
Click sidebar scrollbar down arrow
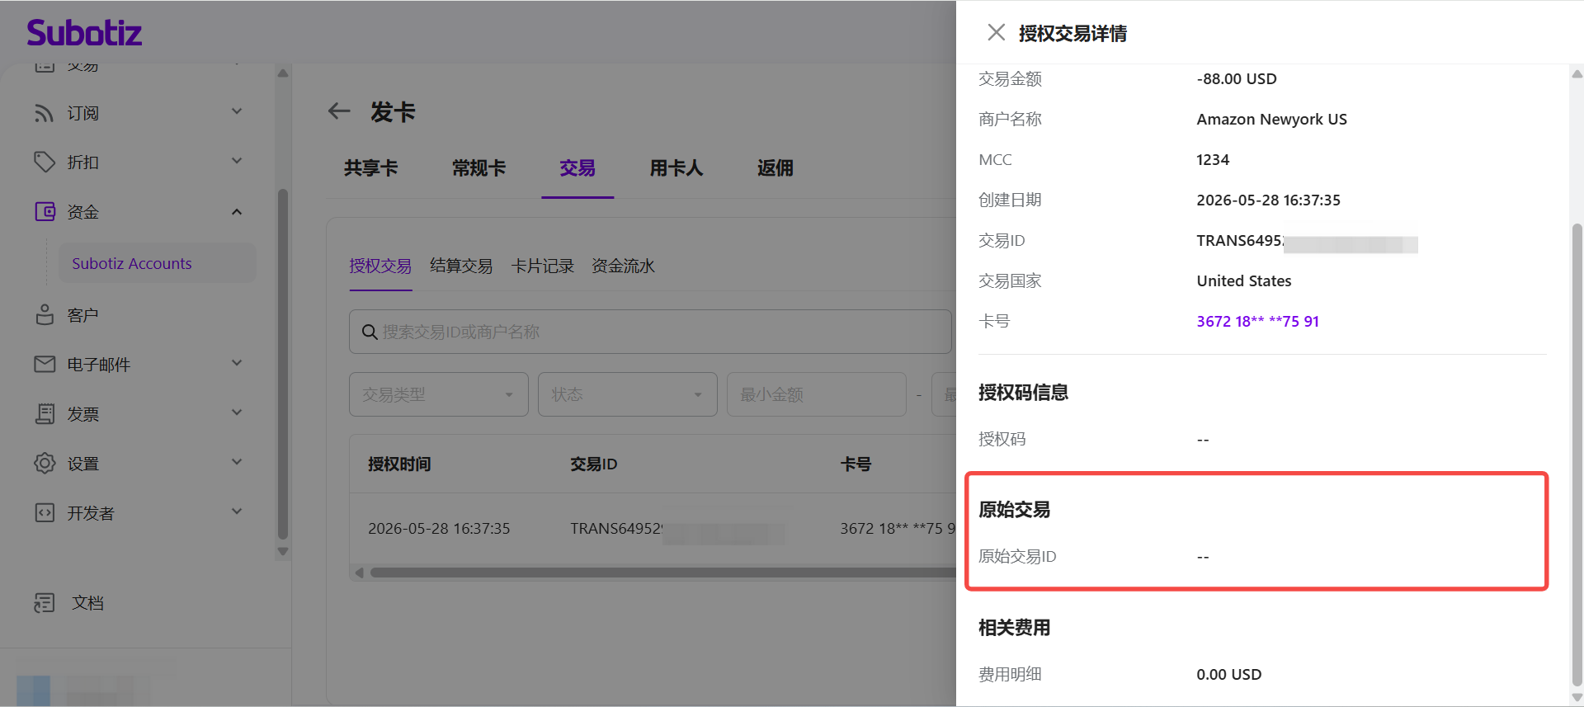point(283,552)
